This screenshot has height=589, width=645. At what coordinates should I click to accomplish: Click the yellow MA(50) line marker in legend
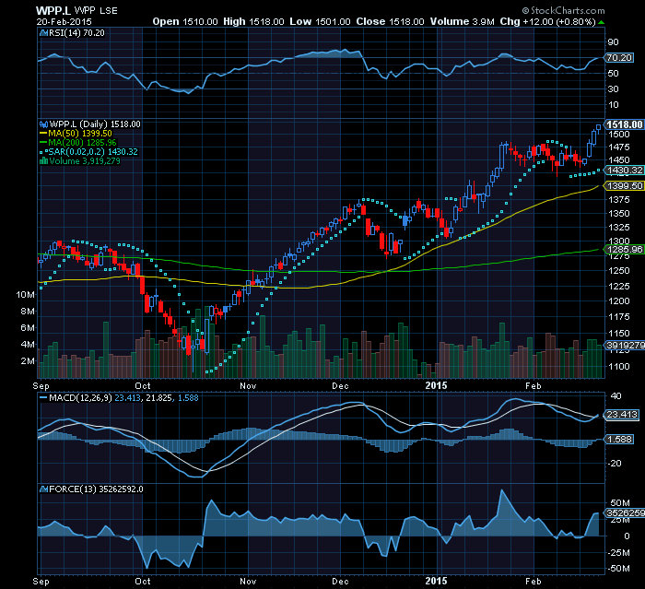point(43,134)
